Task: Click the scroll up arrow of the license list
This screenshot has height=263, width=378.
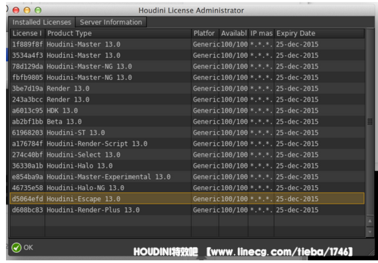Action: (x=370, y=221)
